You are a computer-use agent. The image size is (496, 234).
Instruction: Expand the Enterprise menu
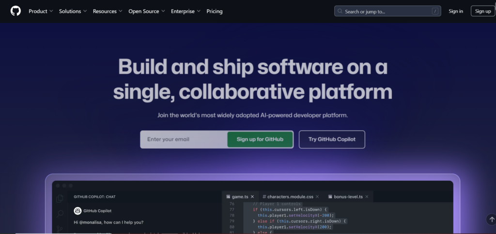[186, 11]
